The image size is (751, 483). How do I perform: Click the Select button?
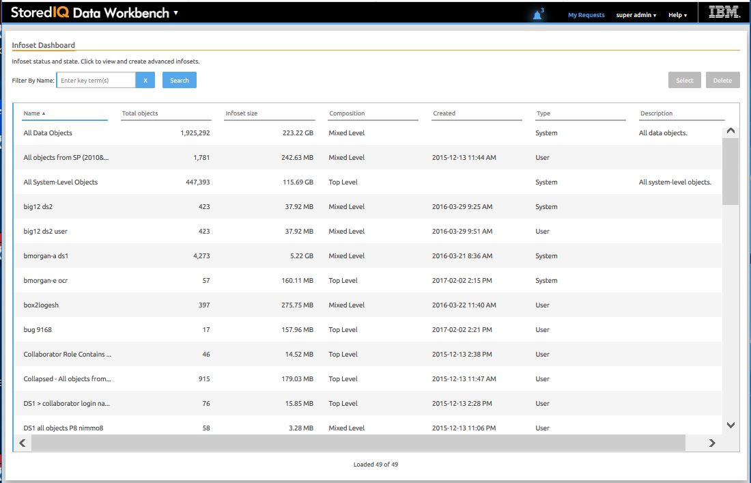(x=684, y=80)
